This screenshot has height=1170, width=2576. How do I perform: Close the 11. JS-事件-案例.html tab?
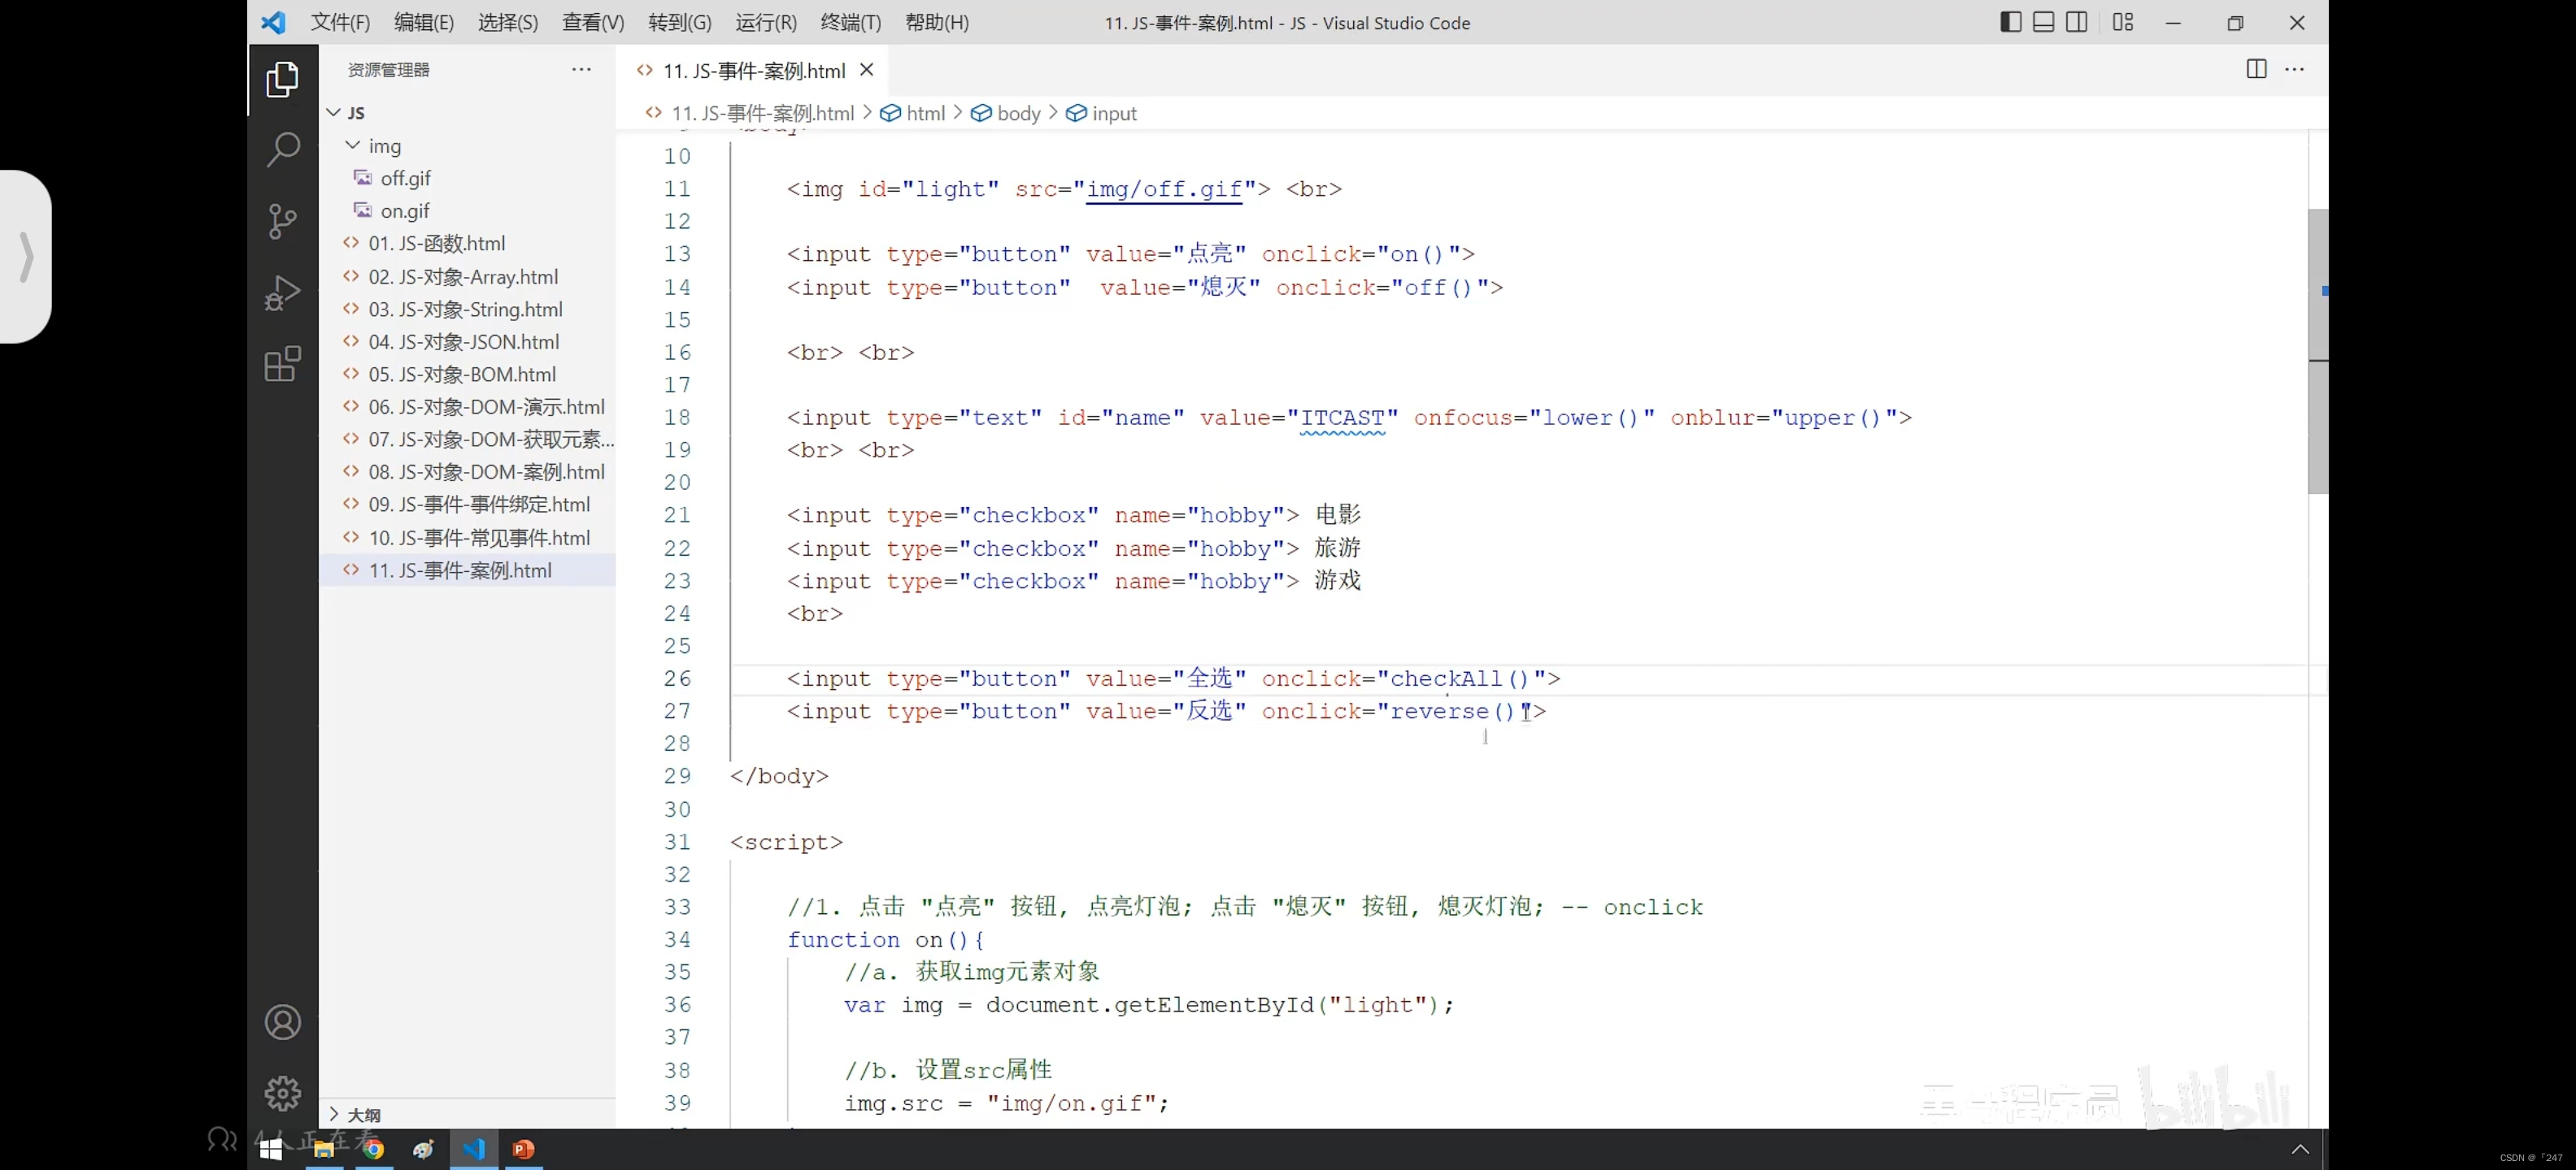867,70
